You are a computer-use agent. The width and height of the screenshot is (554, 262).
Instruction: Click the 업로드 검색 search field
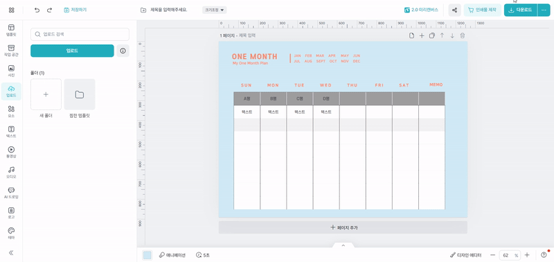pyautogui.click(x=80, y=34)
